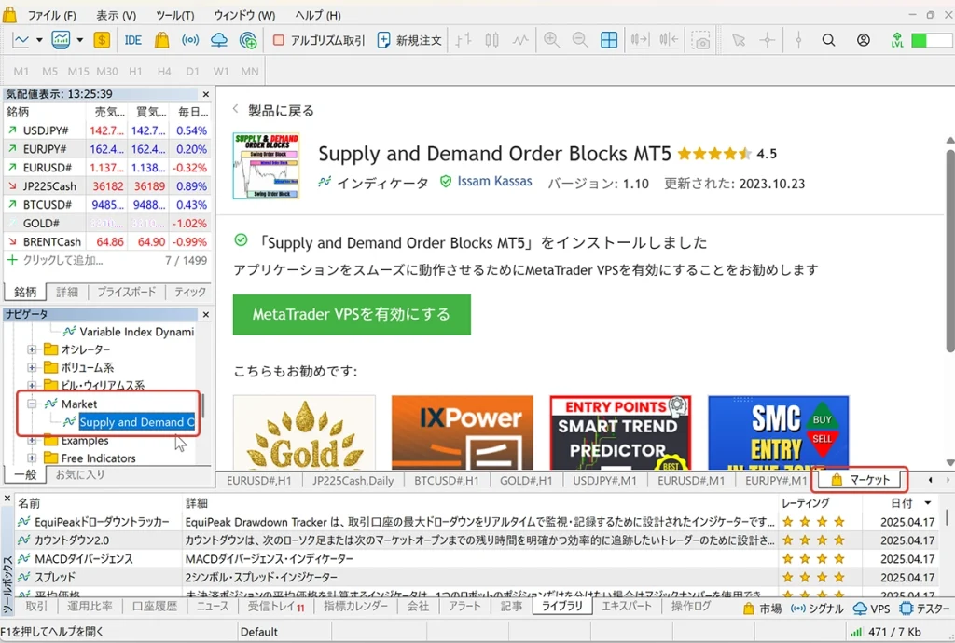Click the globe network toolbar icon
Image resolution: width=955 pixels, height=643 pixels.
point(248,40)
